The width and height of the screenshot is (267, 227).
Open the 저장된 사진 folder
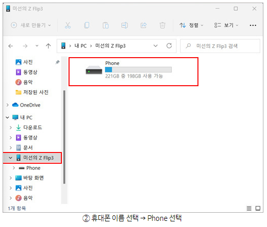pos(32,92)
